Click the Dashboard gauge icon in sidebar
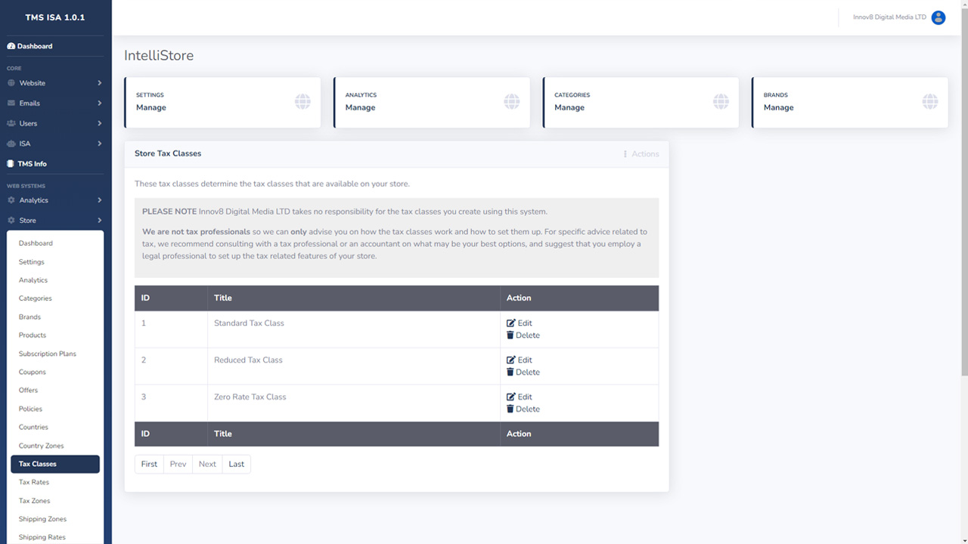Viewport: 968px width, 544px height. [x=11, y=46]
